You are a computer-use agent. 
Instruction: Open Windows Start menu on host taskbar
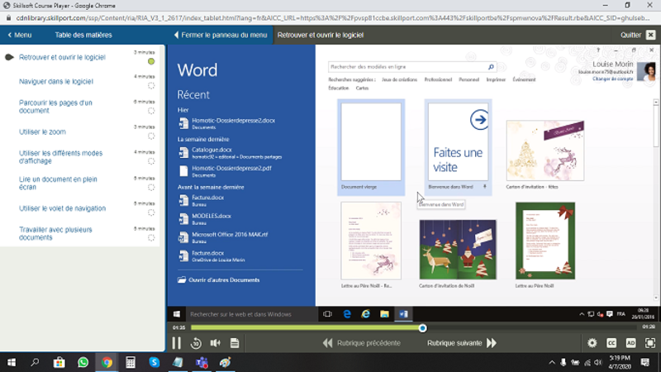tap(12, 362)
